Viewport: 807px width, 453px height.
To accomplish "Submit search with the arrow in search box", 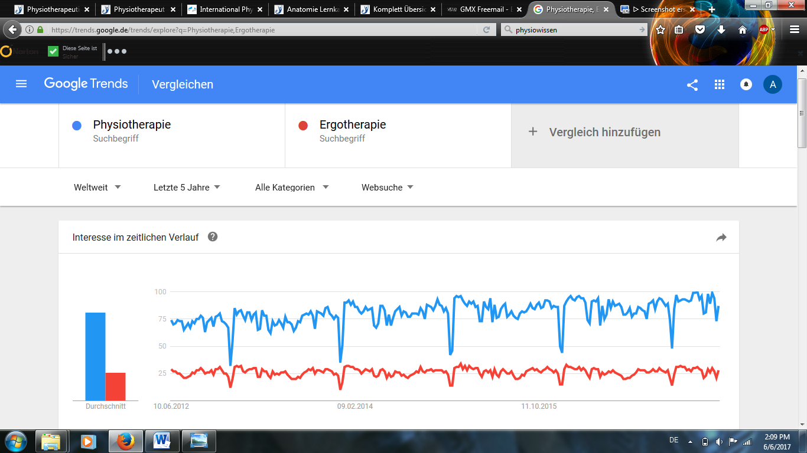I will [642, 29].
